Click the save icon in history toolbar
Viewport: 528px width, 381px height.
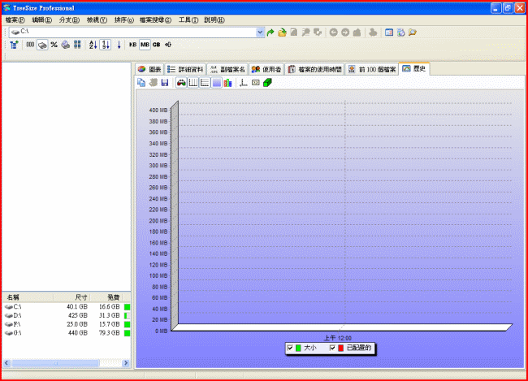coord(165,83)
